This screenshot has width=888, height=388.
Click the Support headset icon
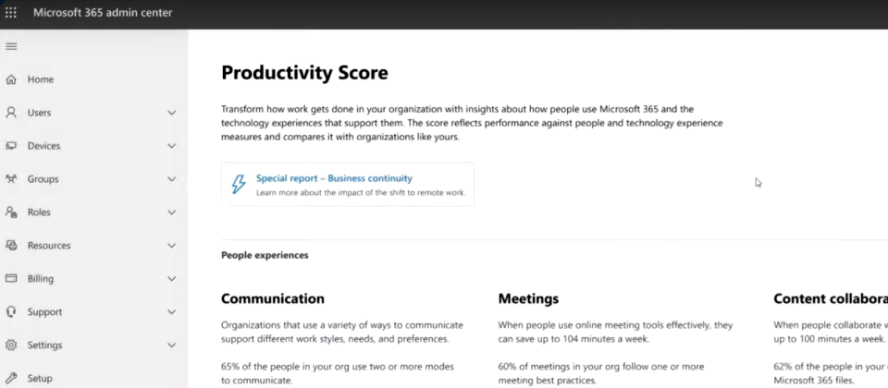(11, 311)
